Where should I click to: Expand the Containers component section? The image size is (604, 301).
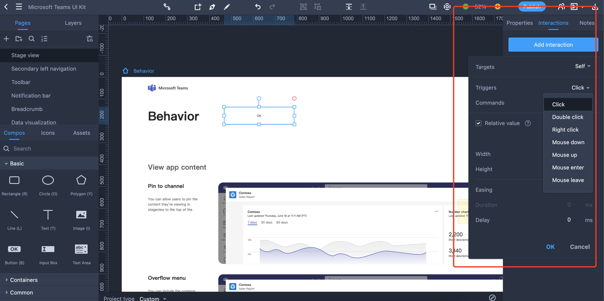(x=24, y=280)
